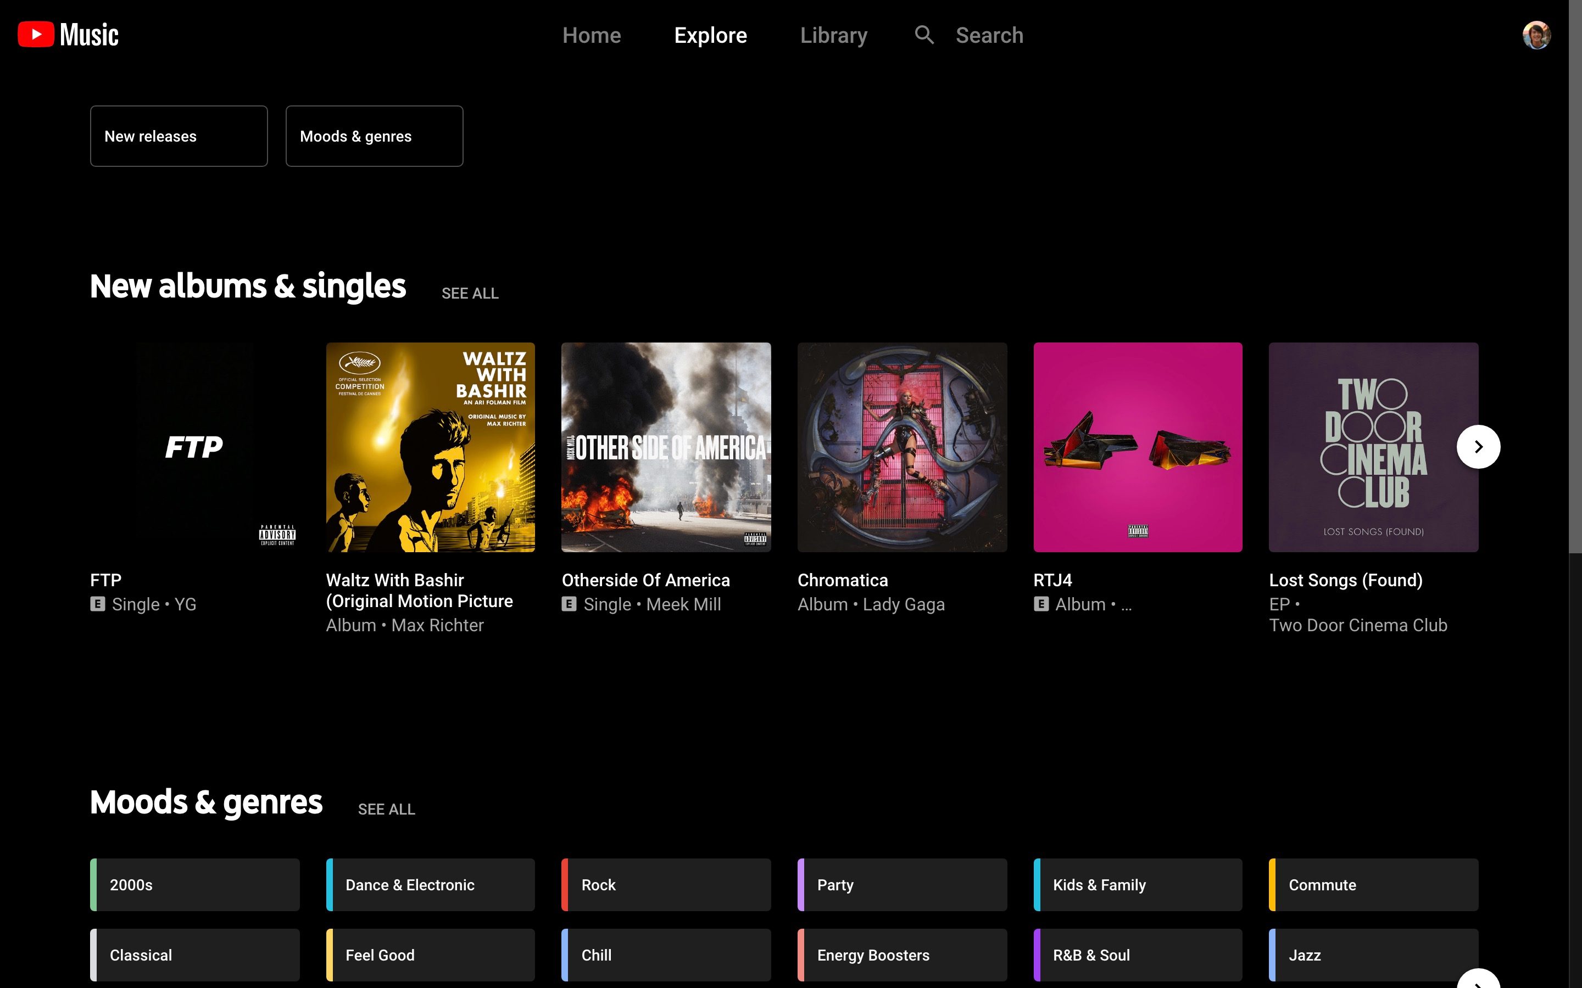See all new albums & singles
This screenshot has width=1582, height=988.
pyautogui.click(x=470, y=294)
